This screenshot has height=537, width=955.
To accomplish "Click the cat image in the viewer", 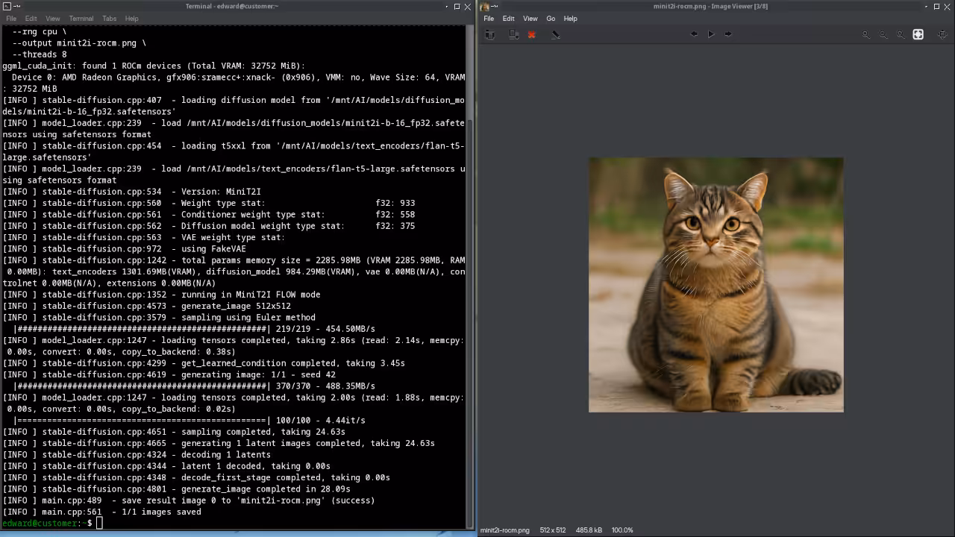I will (x=716, y=284).
